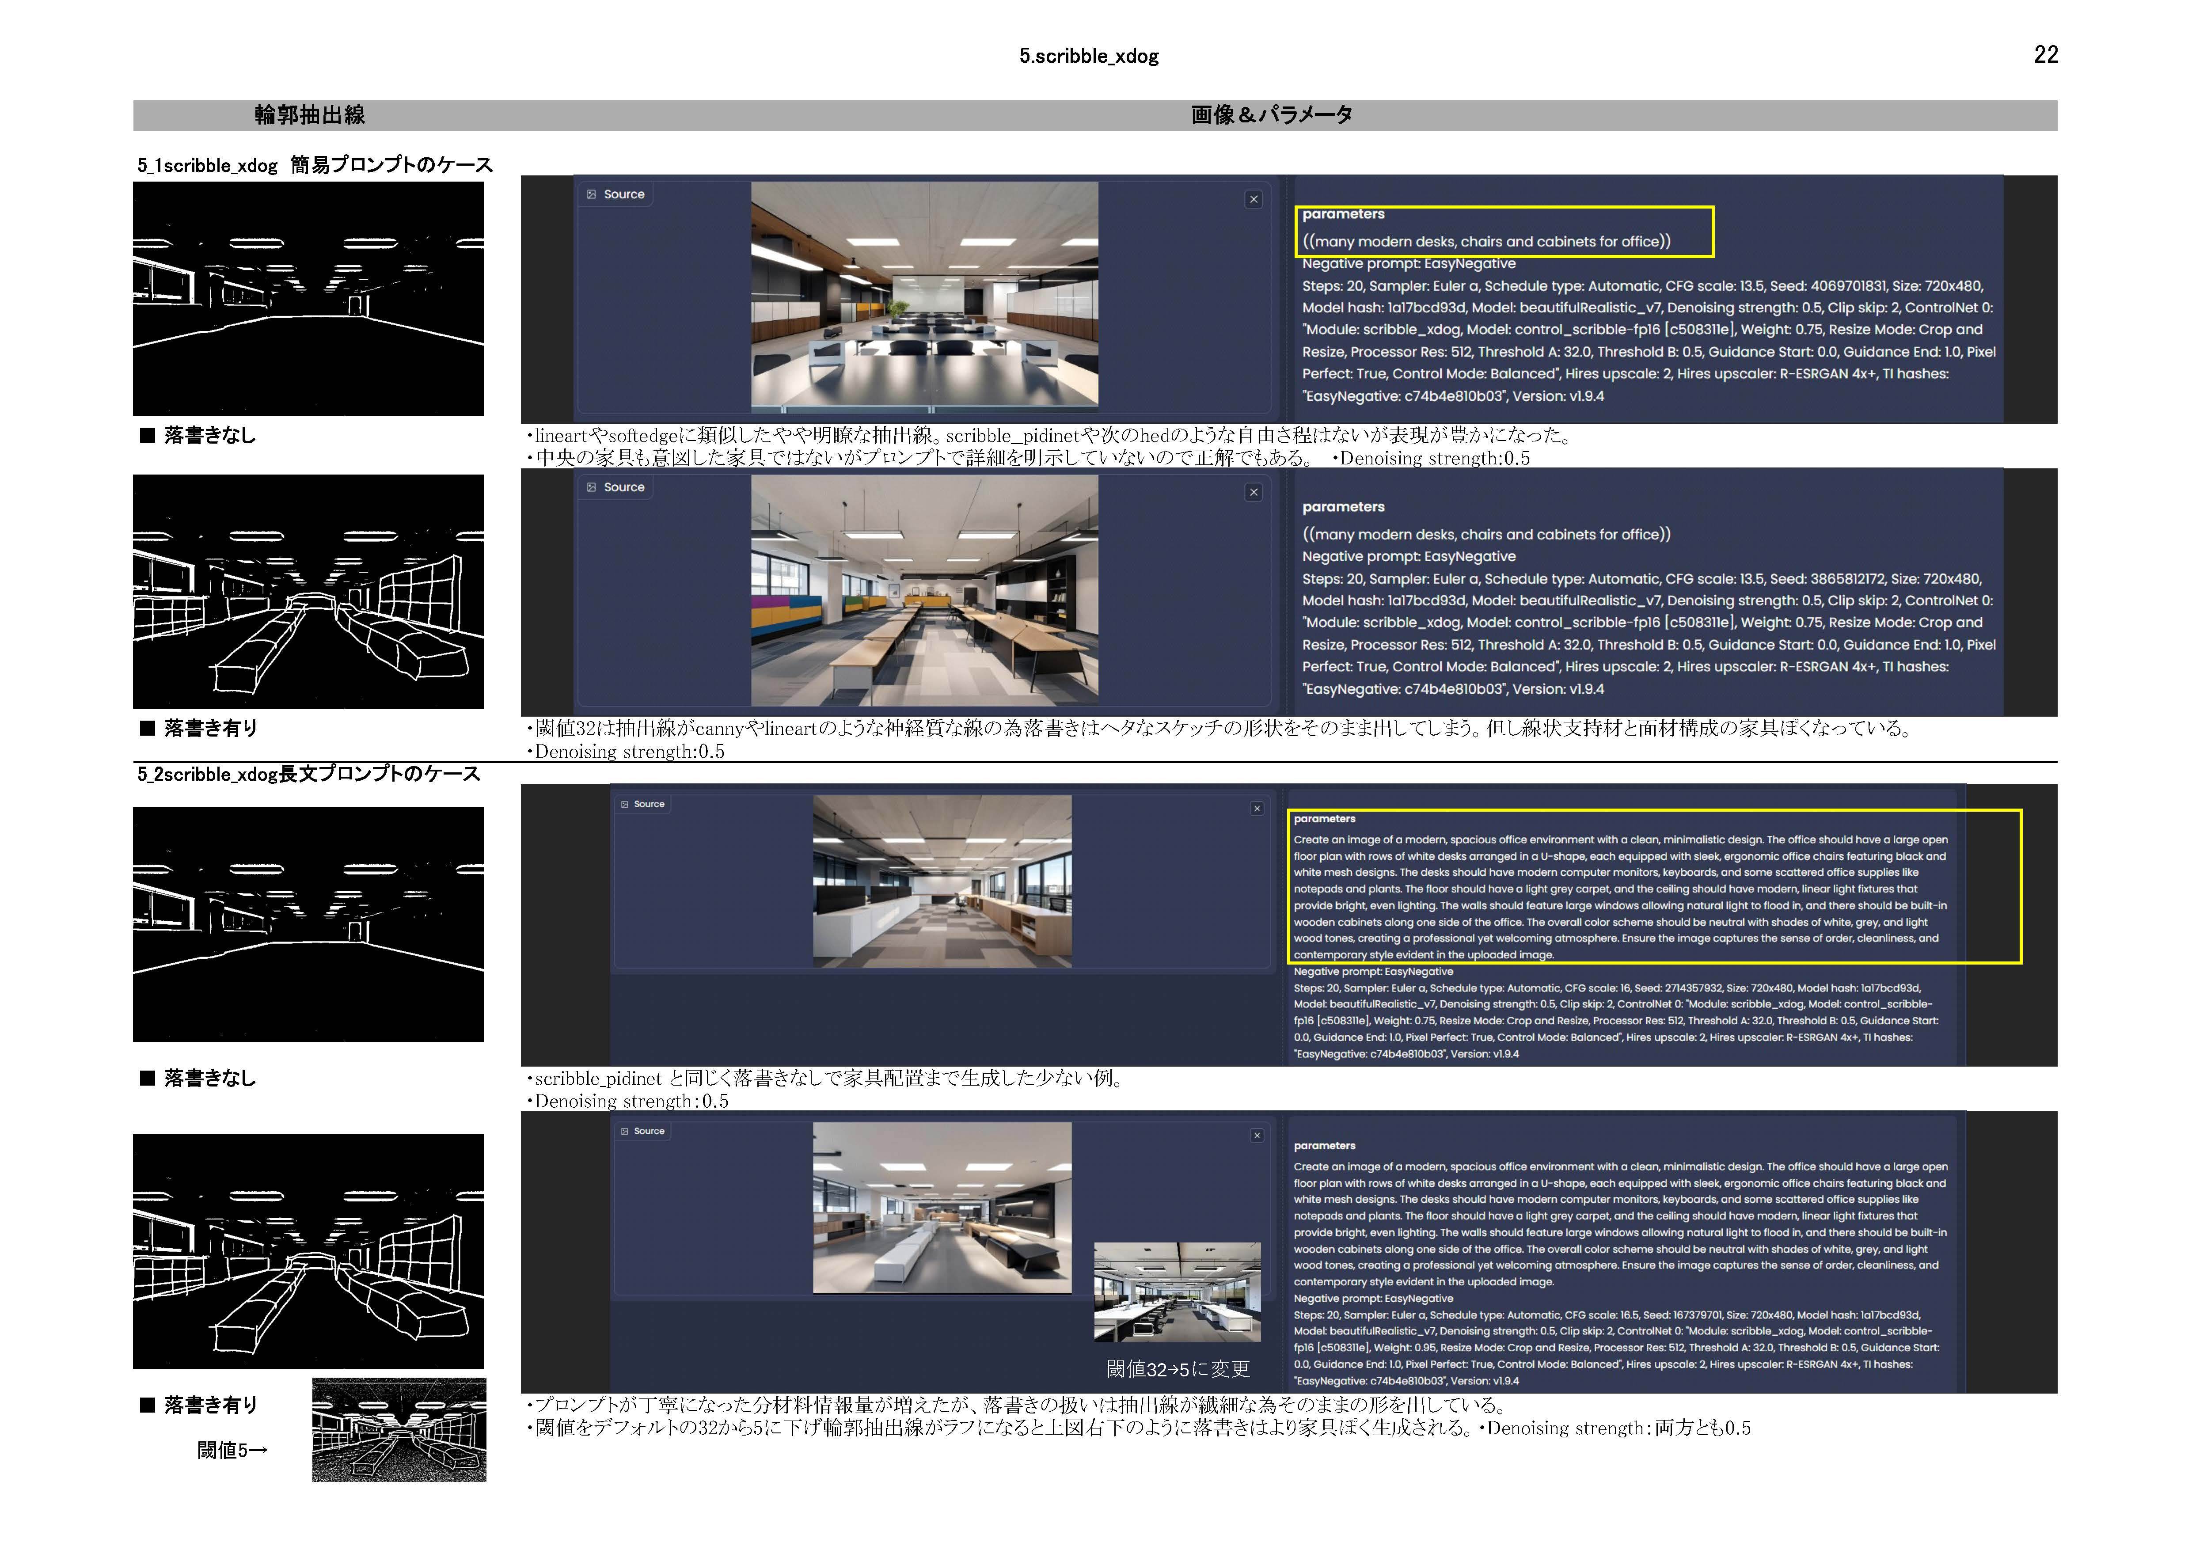The width and height of the screenshot is (2192, 1550).
Task: Select small inset image labeled 閾値32→5に変更
Action: pos(1176,1292)
